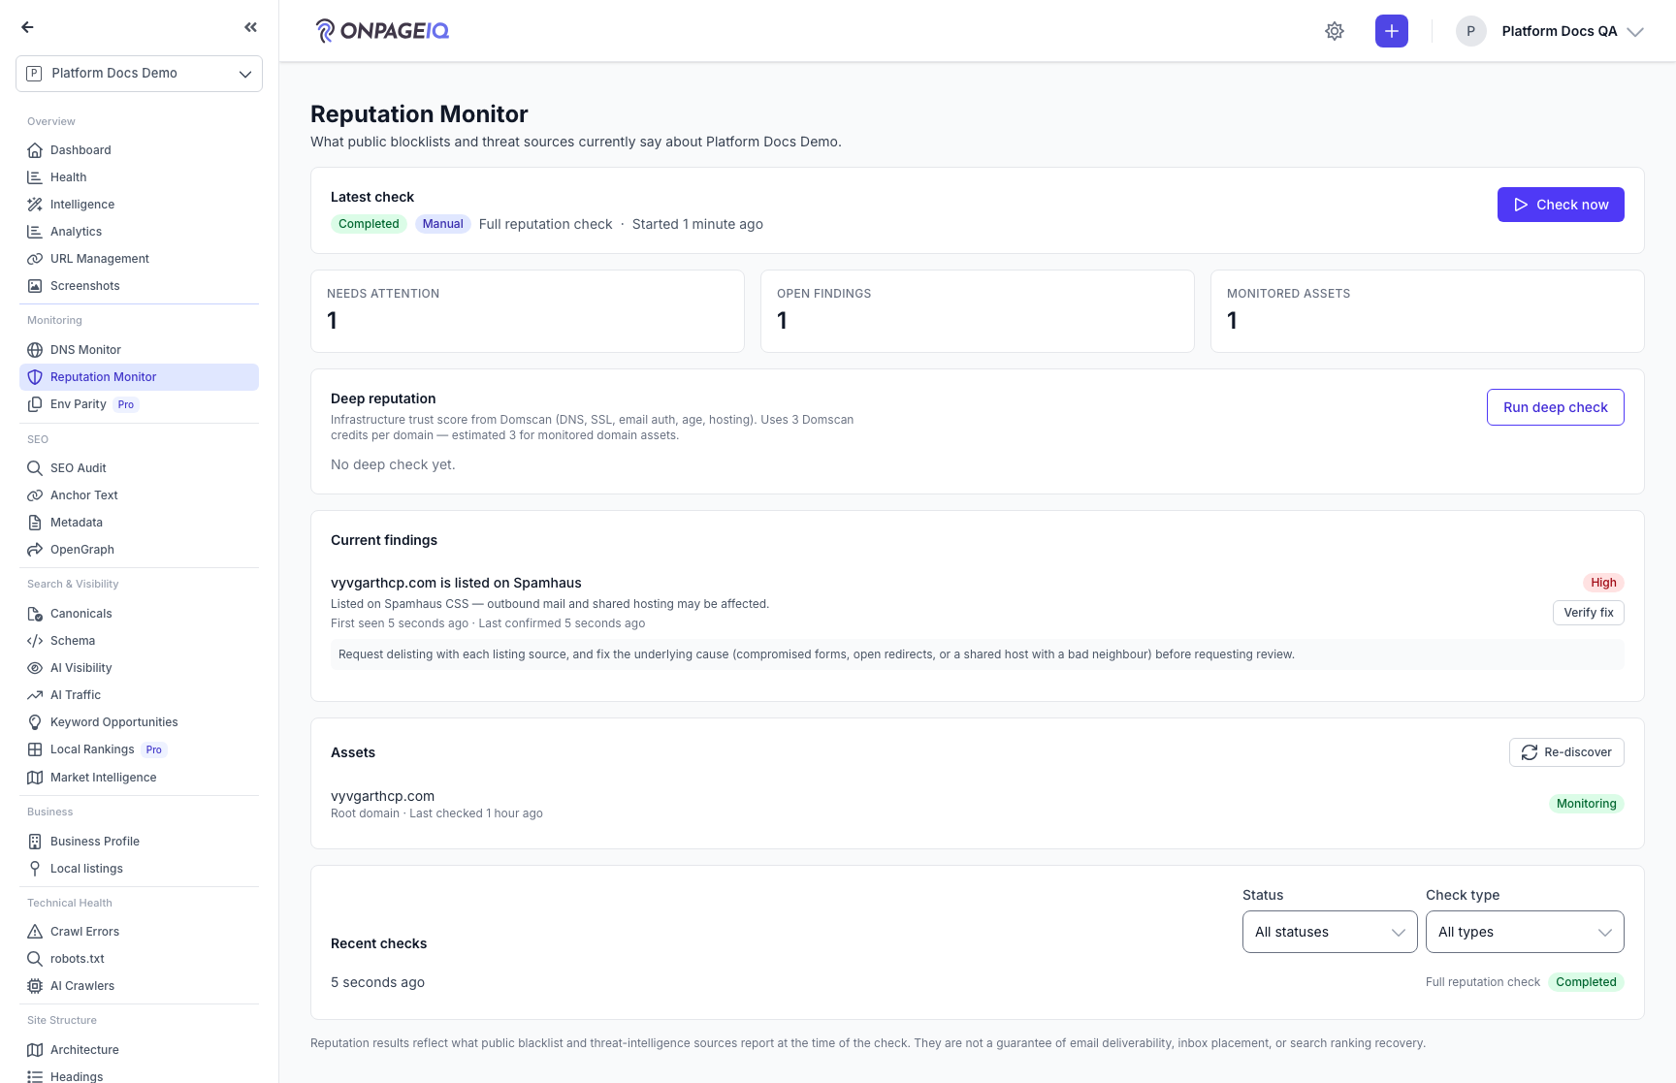Viewport: 1676px width, 1083px height.
Task: Click Verify fix on Spamhaus finding
Action: [1588, 613]
